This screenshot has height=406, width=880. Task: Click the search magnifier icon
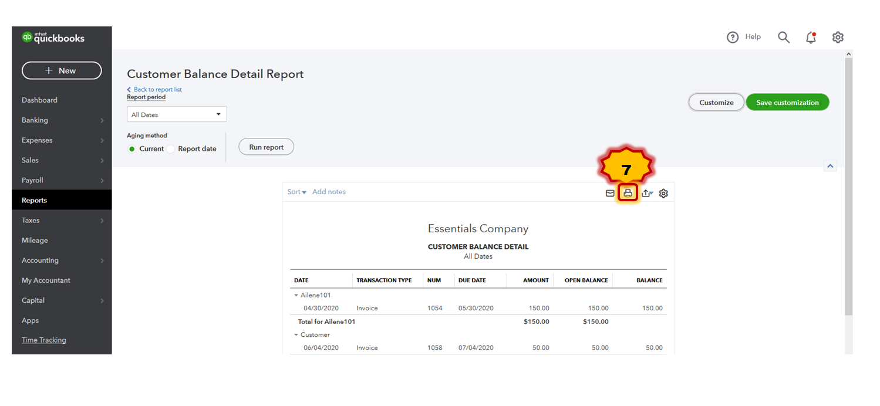(784, 38)
